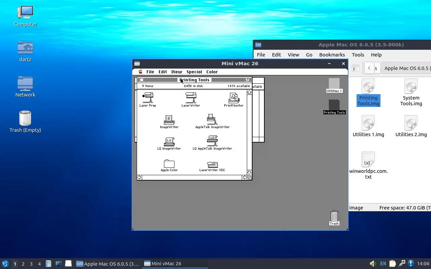Toggle the icon view button in file manager toolbar
This screenshot has width=431, height=269.
355,68
